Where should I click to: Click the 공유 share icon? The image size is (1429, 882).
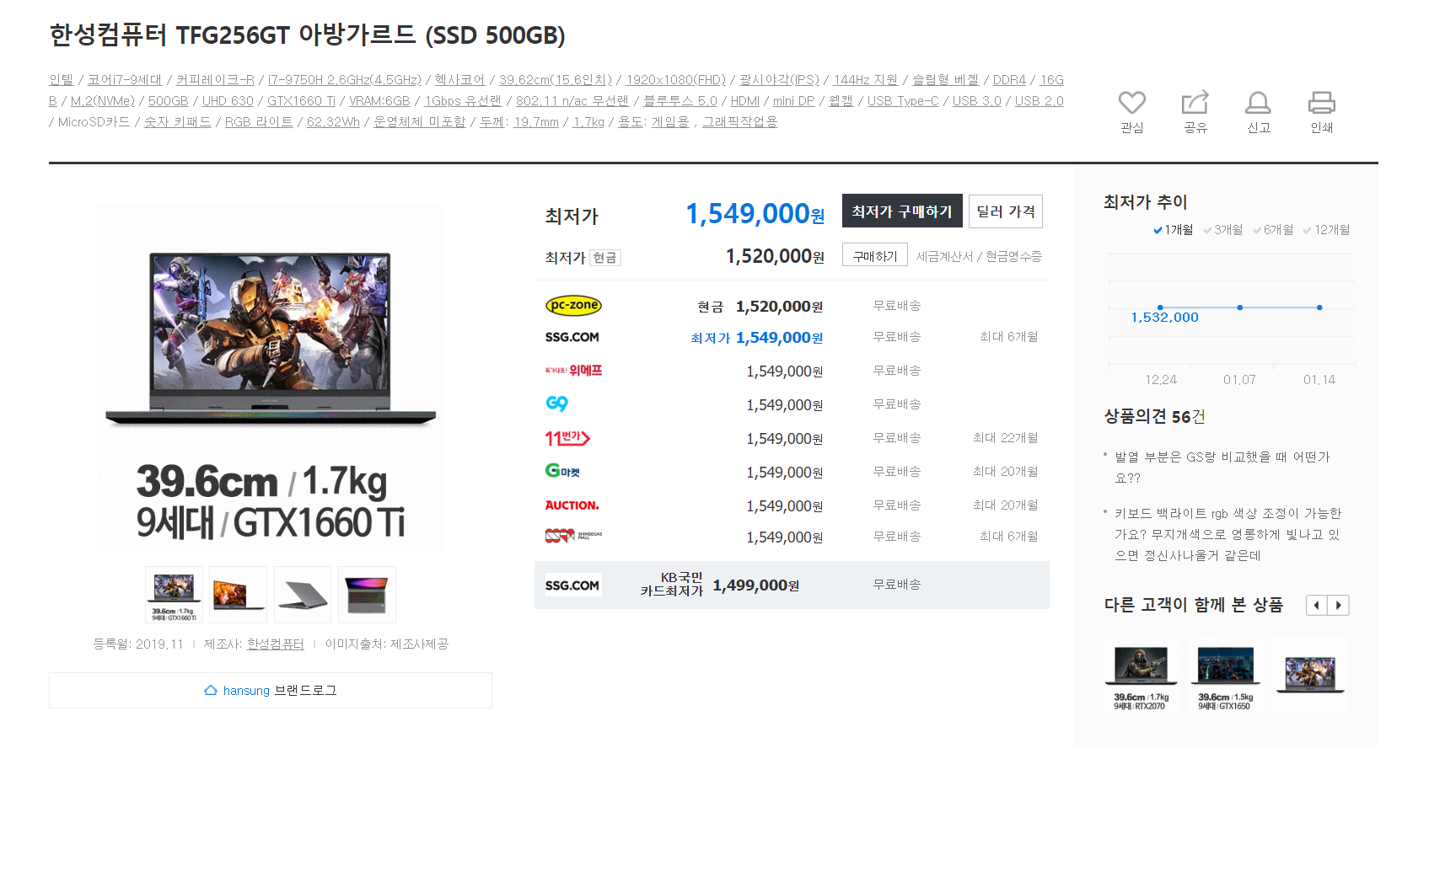click(x=1195, y=103)
